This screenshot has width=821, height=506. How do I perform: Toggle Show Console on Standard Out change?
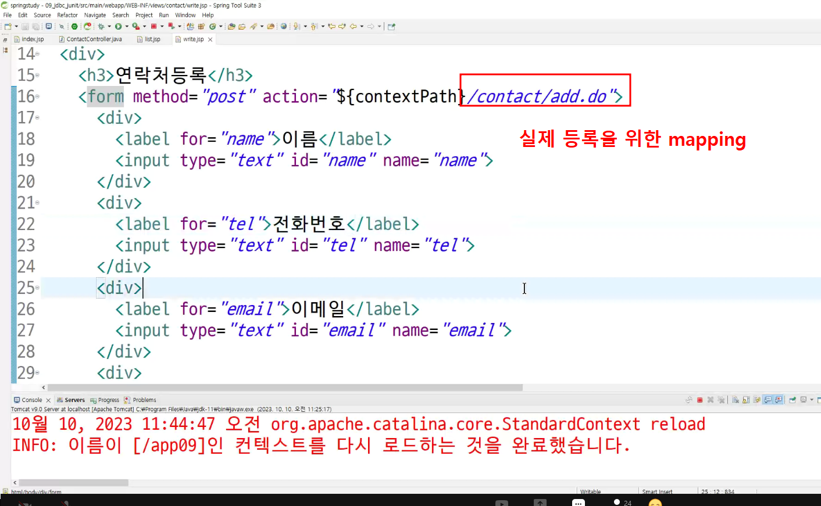tap(768, 400)
